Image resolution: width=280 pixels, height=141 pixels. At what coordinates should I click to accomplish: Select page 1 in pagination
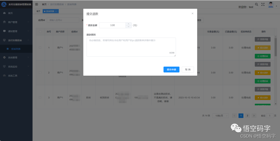(x=241, y=116)
